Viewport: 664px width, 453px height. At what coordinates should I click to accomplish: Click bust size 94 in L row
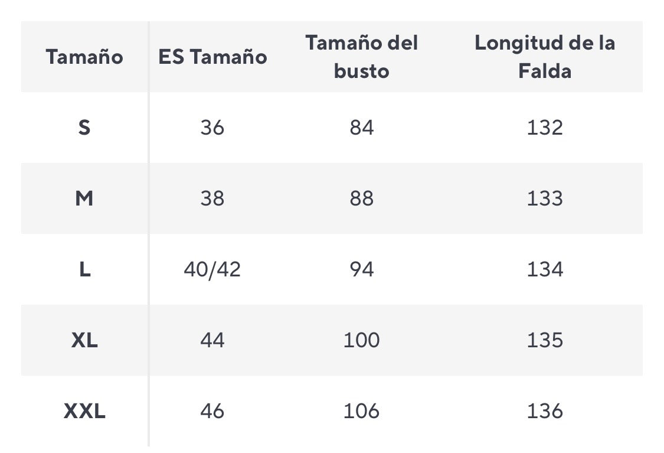coord(361,269)
